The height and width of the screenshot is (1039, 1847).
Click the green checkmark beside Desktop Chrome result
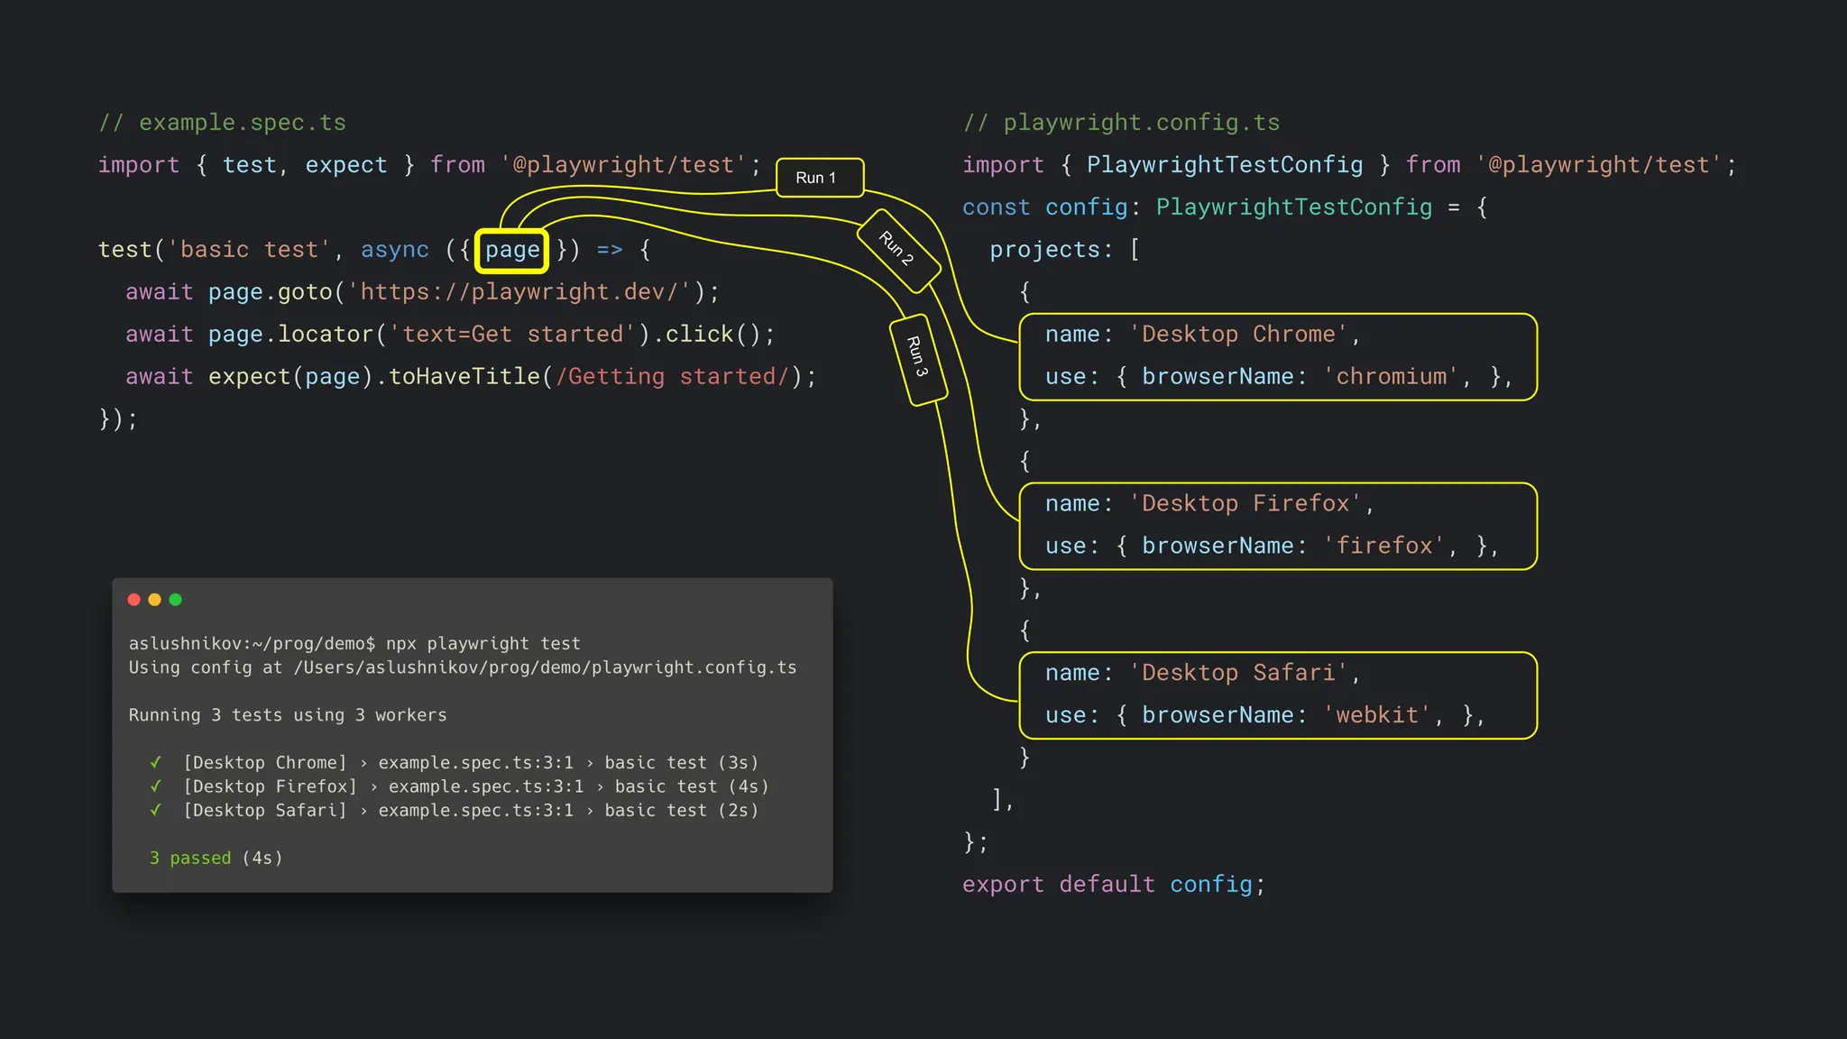coord(156,762)
